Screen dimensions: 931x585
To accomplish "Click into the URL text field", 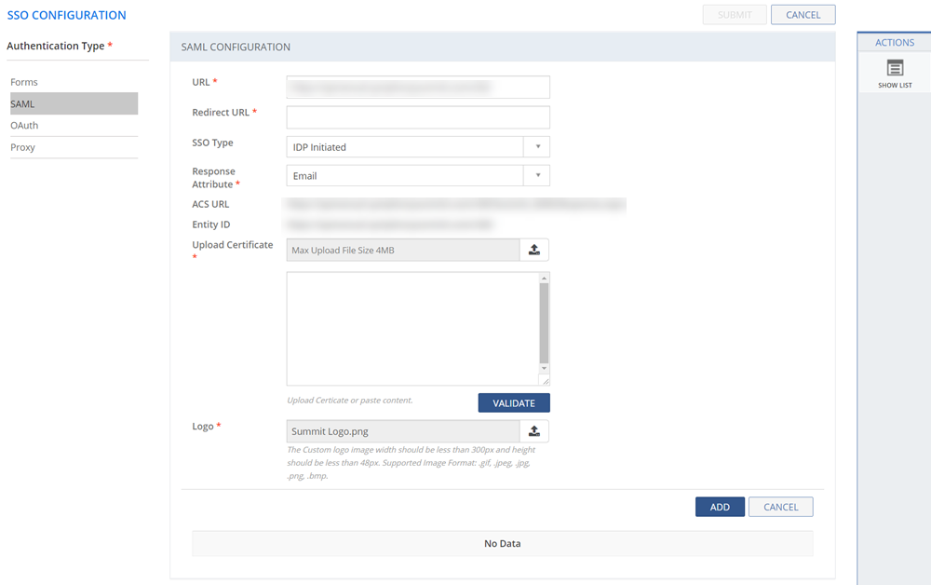I will [x=418, y=88].
